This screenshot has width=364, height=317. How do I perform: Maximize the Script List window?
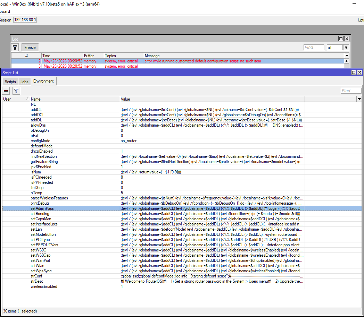pyautogui.click(x=354, y=72)
